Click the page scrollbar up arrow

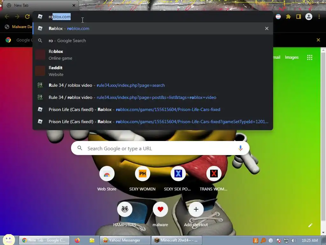pos(323,50)
